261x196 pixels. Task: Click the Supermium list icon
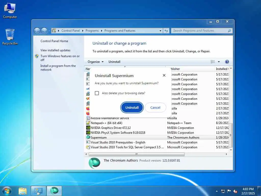pos(88,137)
